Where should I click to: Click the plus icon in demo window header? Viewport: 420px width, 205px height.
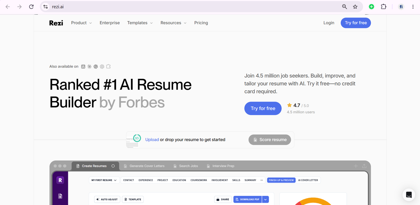point(356,166)
